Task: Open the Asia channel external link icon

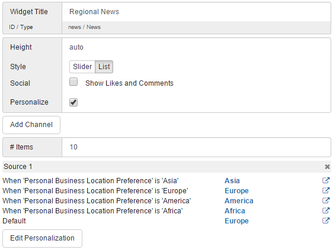Action: pyautogui.click(x=326, y=180)
